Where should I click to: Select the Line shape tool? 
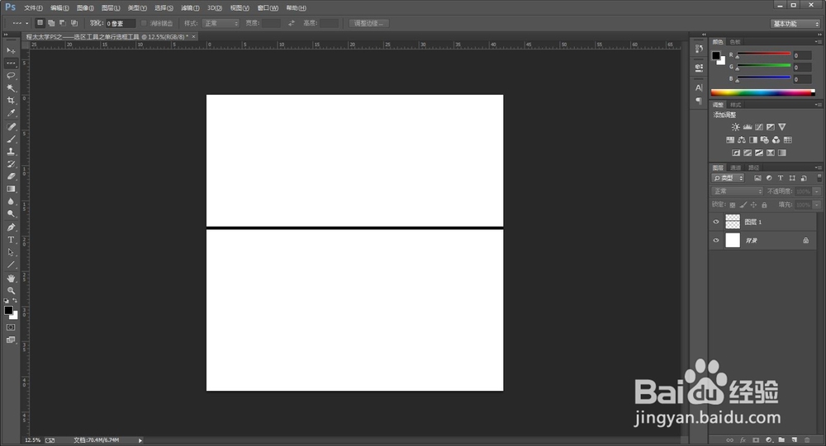pos(11,265)
